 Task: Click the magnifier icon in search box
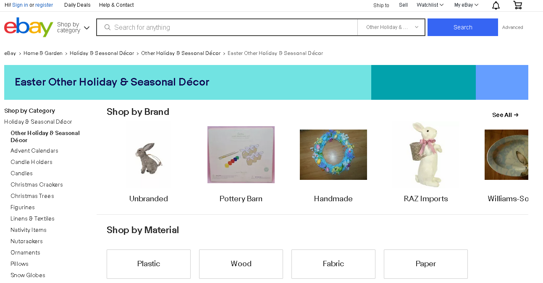(107, 27)
